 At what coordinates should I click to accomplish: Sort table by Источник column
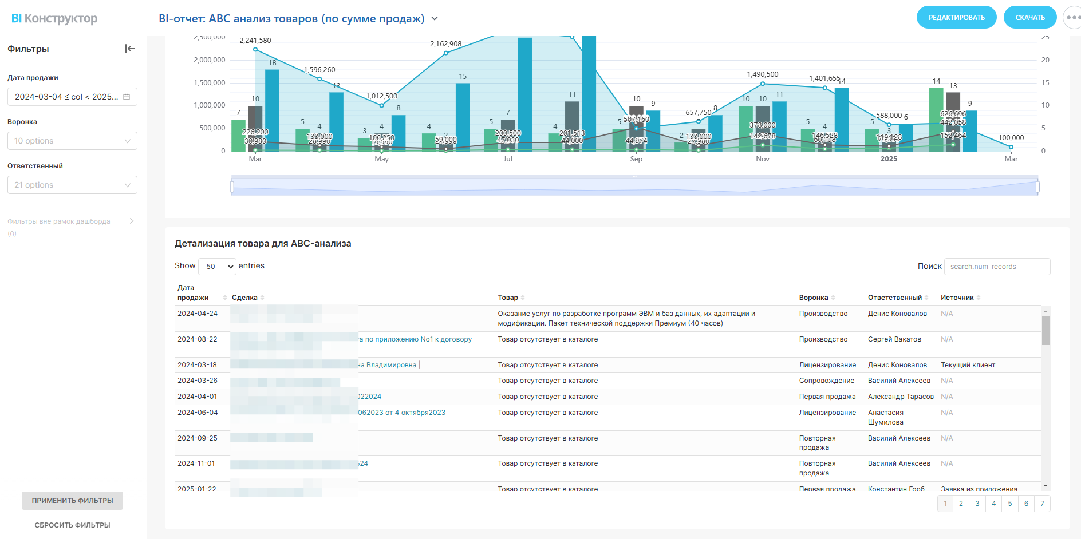pos(979,298)
